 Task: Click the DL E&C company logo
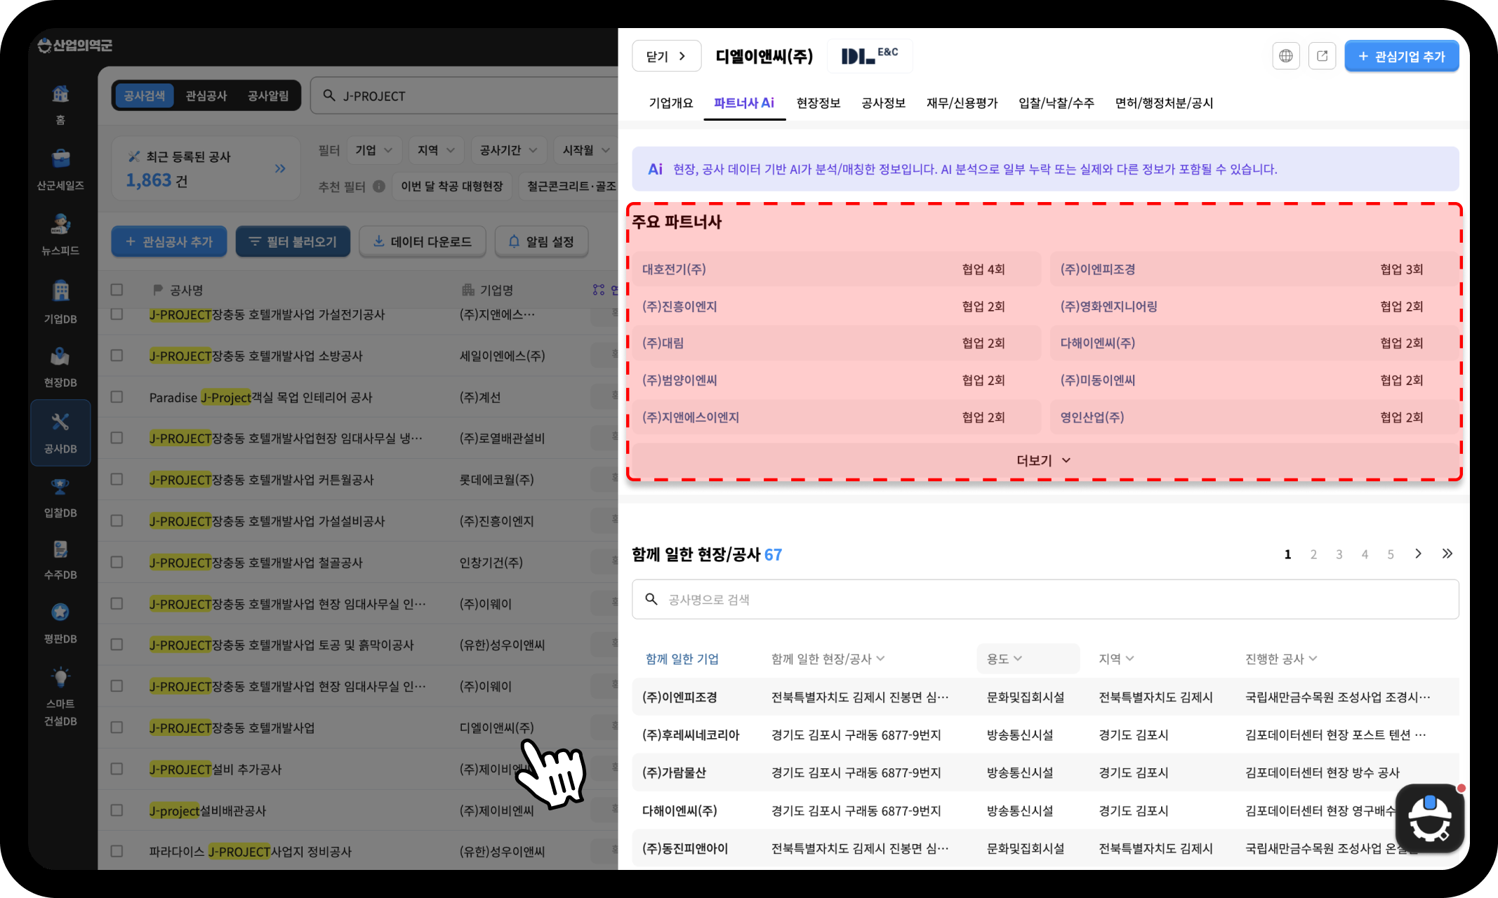click(x=870, y=56)
